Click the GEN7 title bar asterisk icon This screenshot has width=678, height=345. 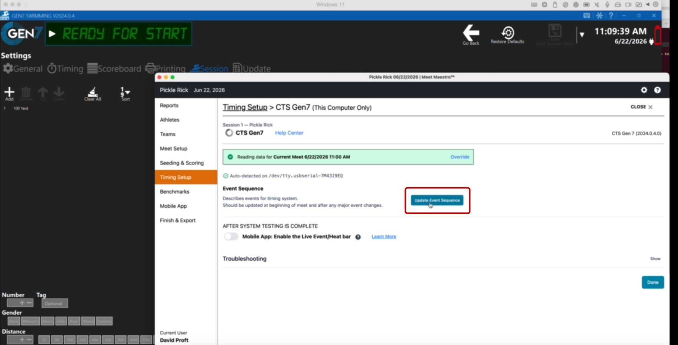pos(599,16)
